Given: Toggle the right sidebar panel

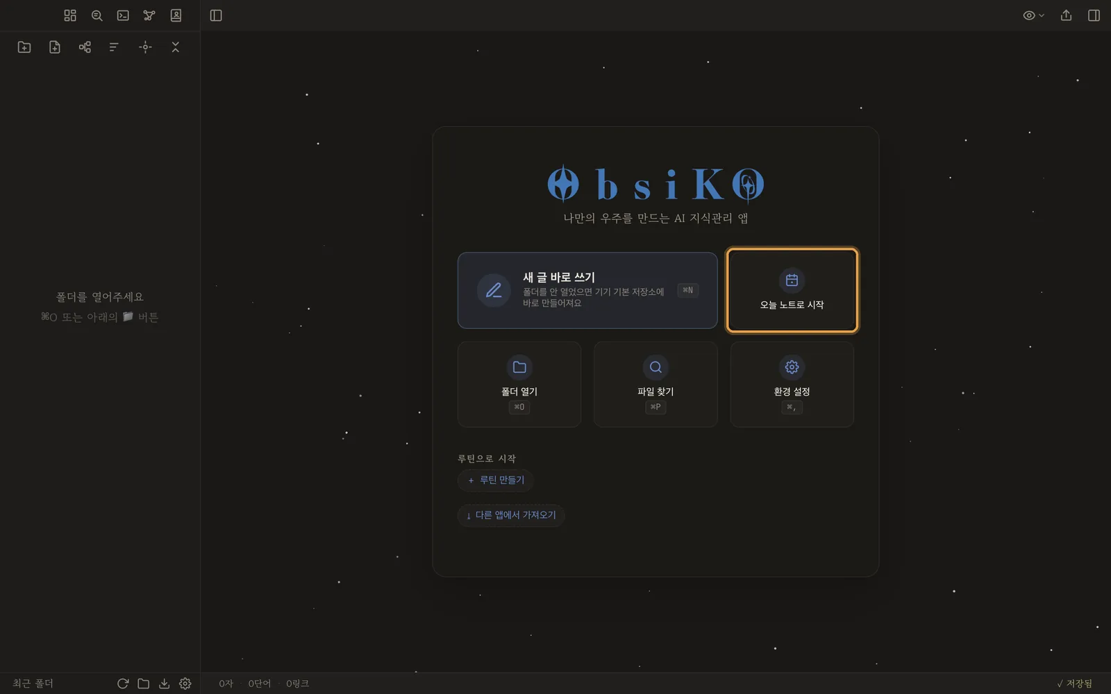Looking at the screenshot, I should point(1094,15).
